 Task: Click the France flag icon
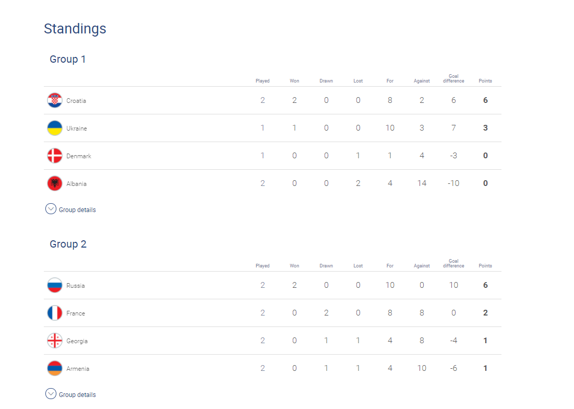pos(55,313)
